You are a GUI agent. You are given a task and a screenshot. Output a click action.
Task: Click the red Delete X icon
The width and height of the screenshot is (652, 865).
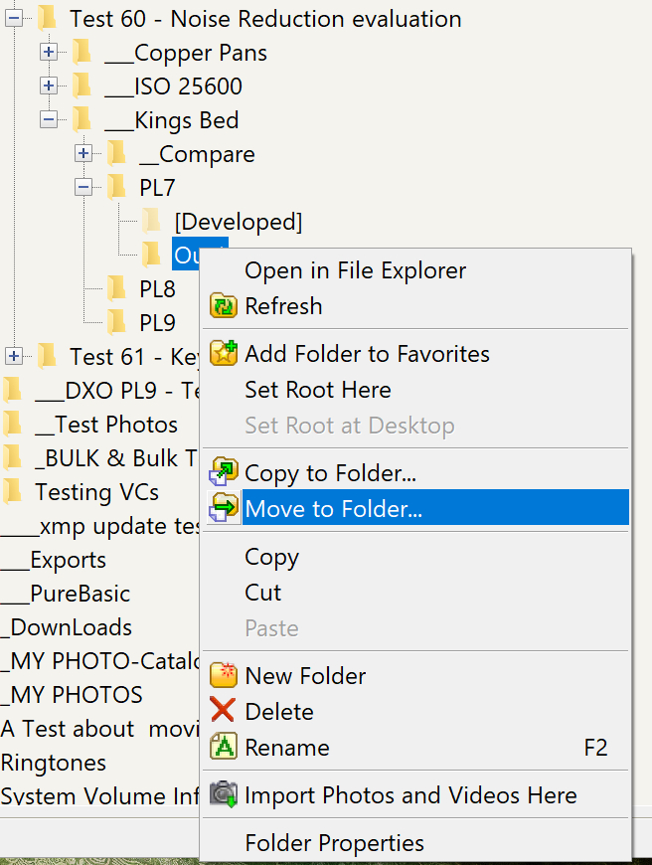pyautogui.click(x=224, y=712)
